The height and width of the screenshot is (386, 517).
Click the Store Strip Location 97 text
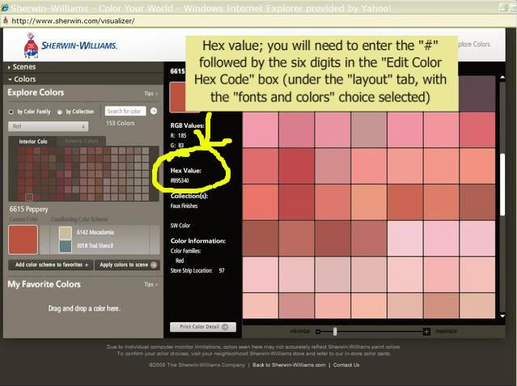197,270
